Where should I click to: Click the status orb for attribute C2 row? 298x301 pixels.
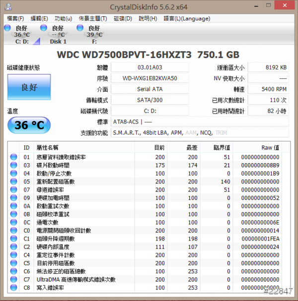click(x=13, y=246)
